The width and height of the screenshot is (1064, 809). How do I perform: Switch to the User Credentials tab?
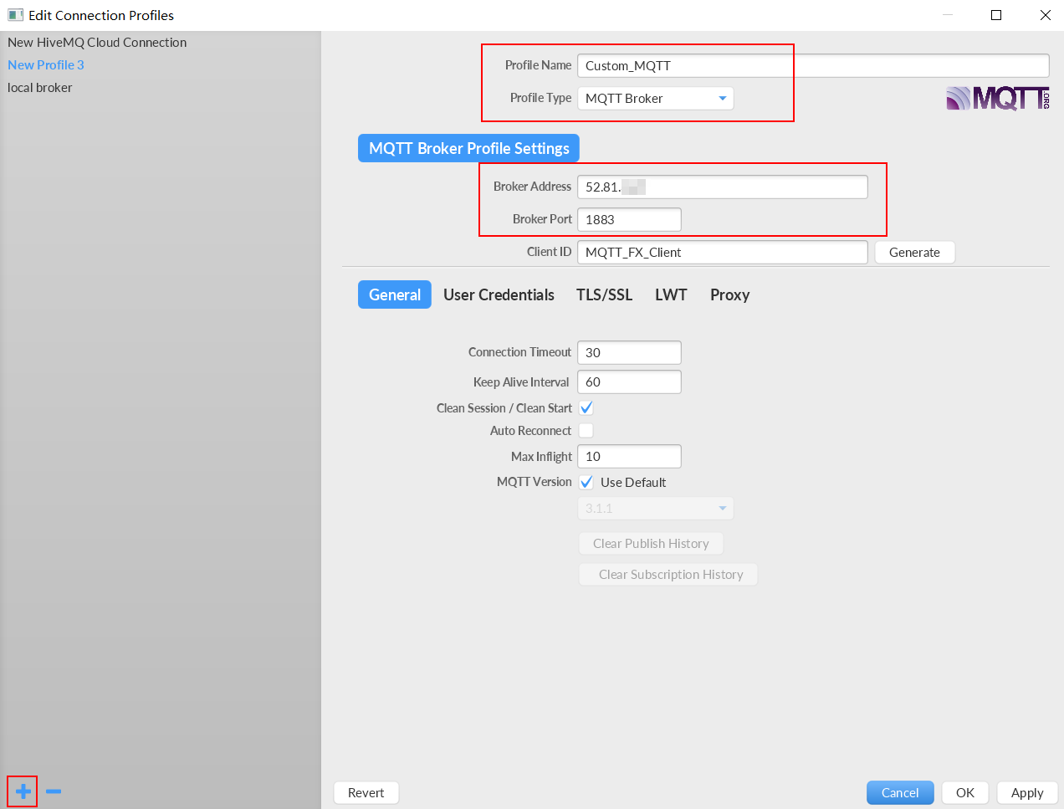click(x=499, y=295)
